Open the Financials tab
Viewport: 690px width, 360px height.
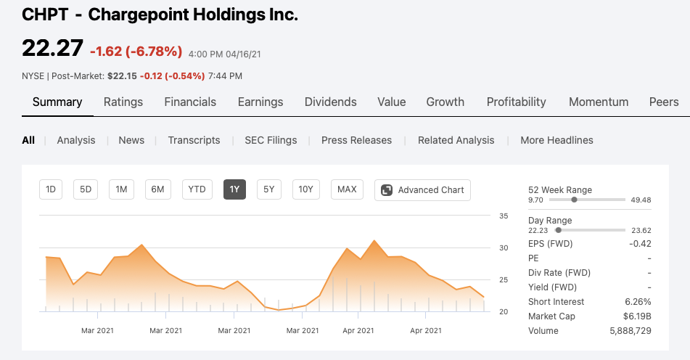point(190,102)
